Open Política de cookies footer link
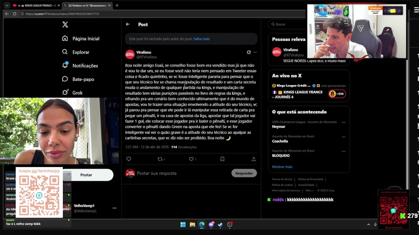 [x=282, y=185]
